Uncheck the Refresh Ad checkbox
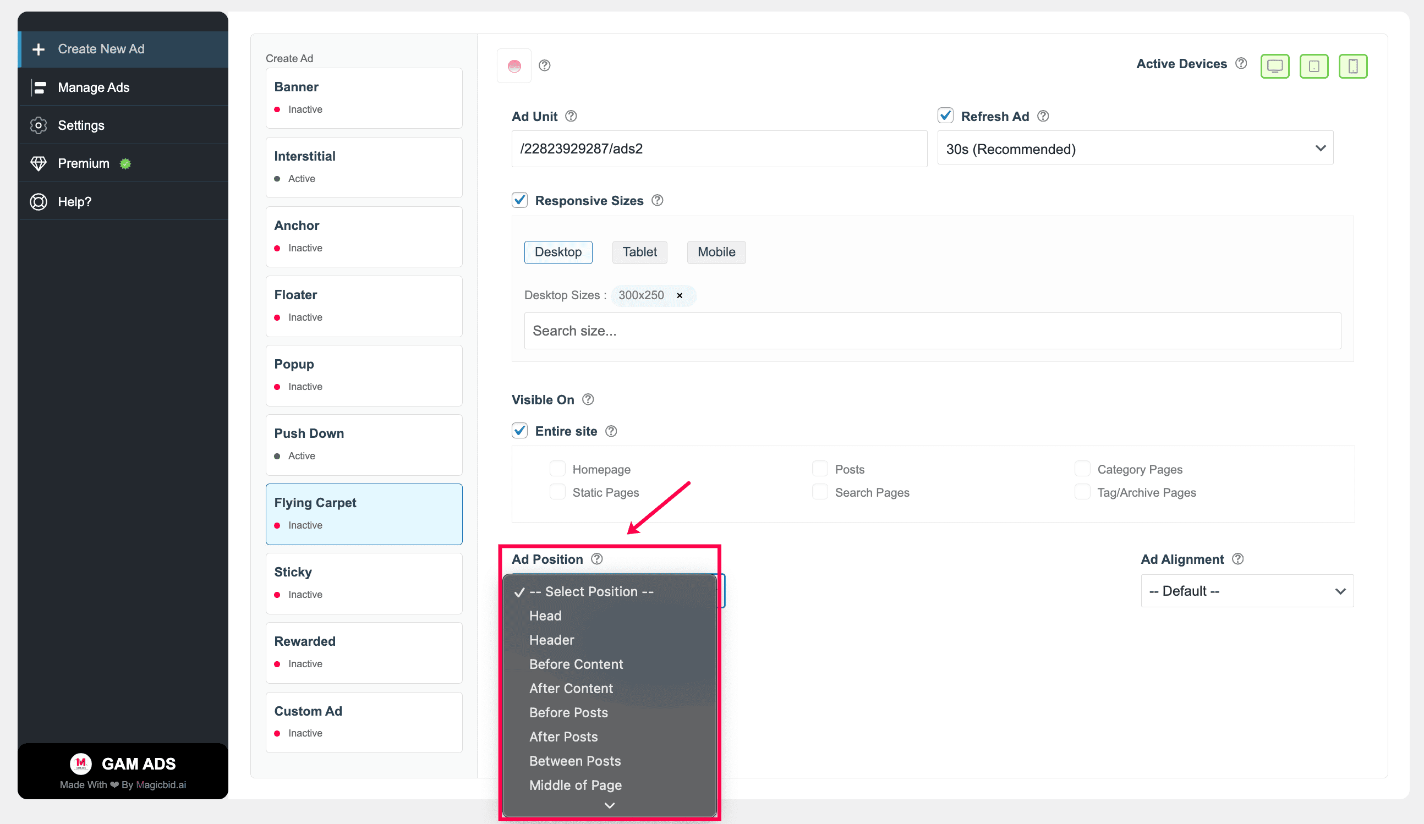This screenshot has height=824, width=1424. 945,116
